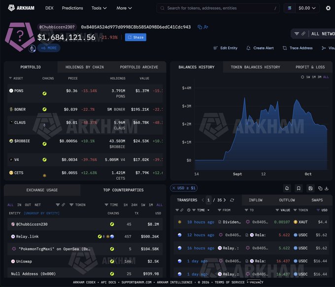
Task: Click Ungroup By Entity link
Action: (x=42, y=213)
